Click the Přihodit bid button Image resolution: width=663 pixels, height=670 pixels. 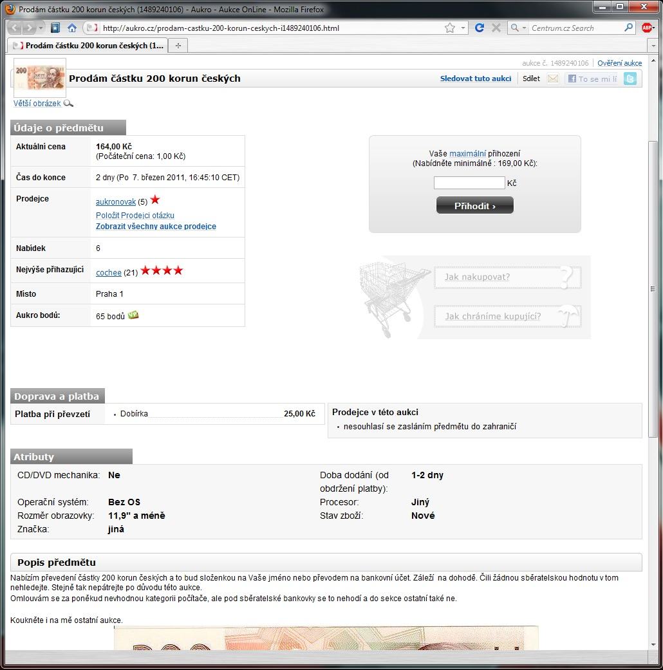pyautogui.click(x=474, y=205)
